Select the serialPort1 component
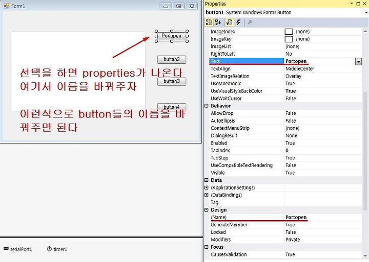Image resolution: width=369 pixels, height=262 pixels. [18, 249]
